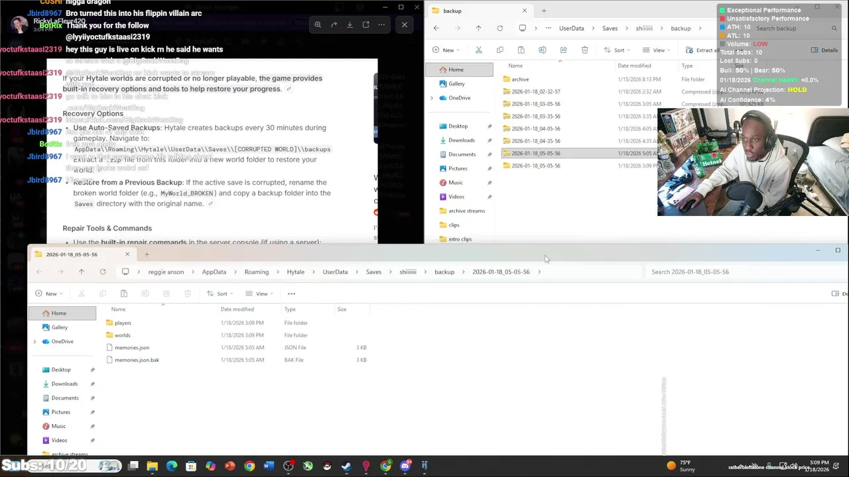849x477 pixels.
Task: Open Copilot app from the taskbar
Action: [x=210, y=466]
